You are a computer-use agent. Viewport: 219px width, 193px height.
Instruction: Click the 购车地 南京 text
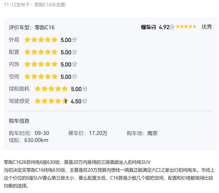click(x=142, y=133)
